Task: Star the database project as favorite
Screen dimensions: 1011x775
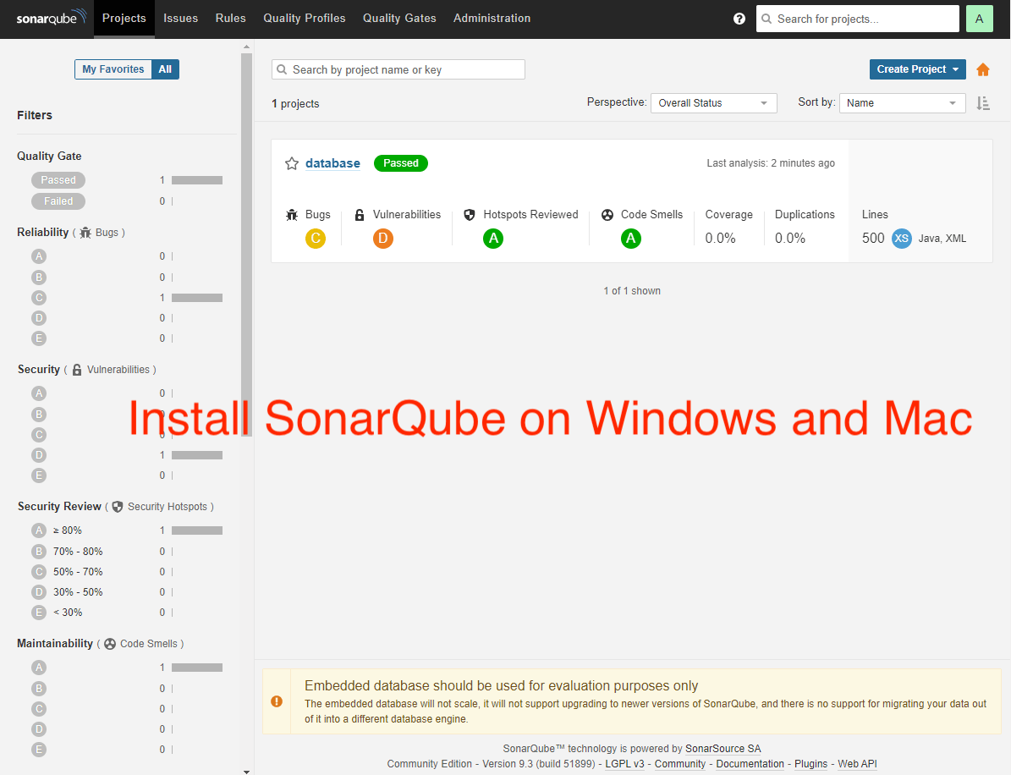Action: pyautogui.click(x=291, y=162)
